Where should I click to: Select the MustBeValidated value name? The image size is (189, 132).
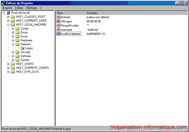pyautogui.click(x=70, y=34)
